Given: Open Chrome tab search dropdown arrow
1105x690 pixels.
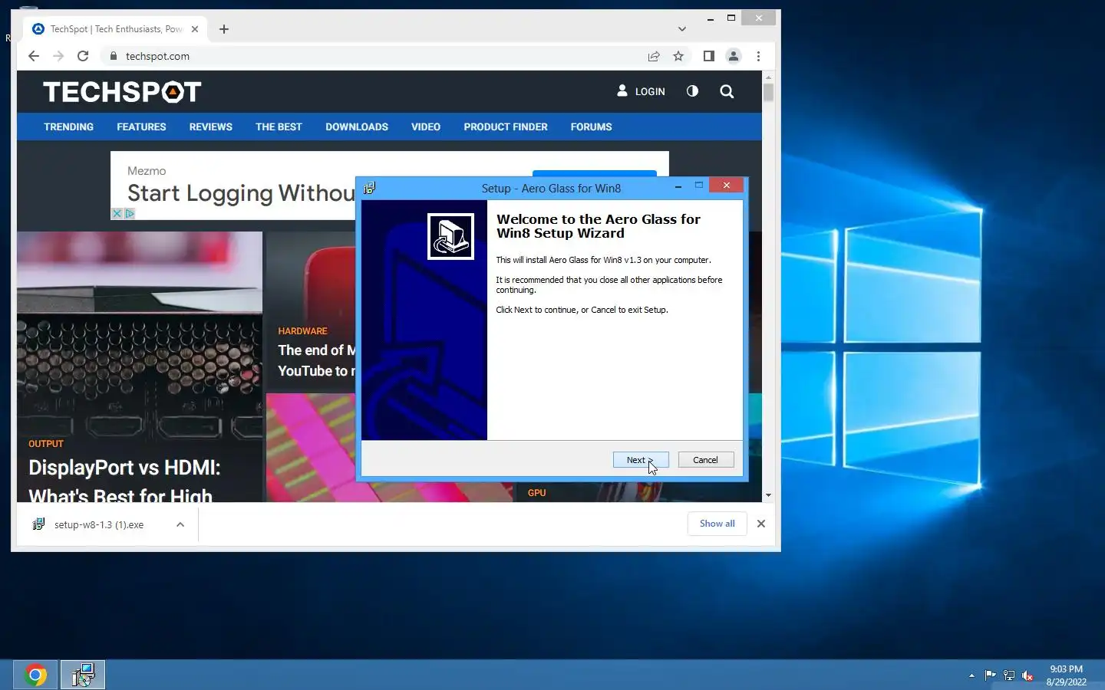Looking at the screenshot, I should point(682,29).
